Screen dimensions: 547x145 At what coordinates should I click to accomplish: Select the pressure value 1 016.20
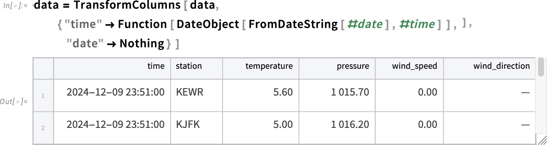(350, 125)
